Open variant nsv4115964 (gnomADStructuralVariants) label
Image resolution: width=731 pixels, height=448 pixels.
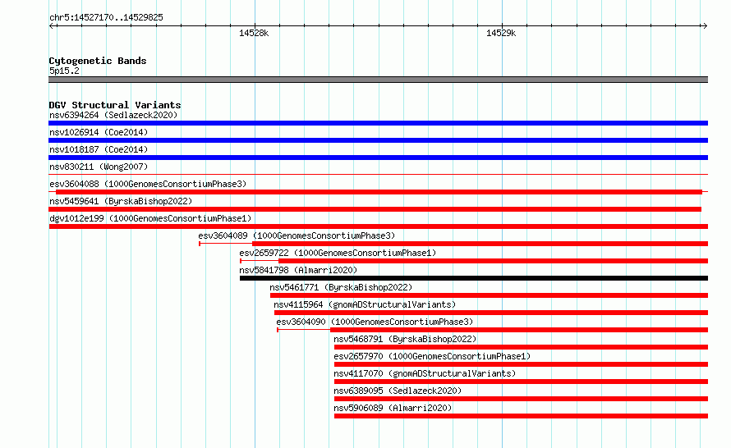pos(365,304)
